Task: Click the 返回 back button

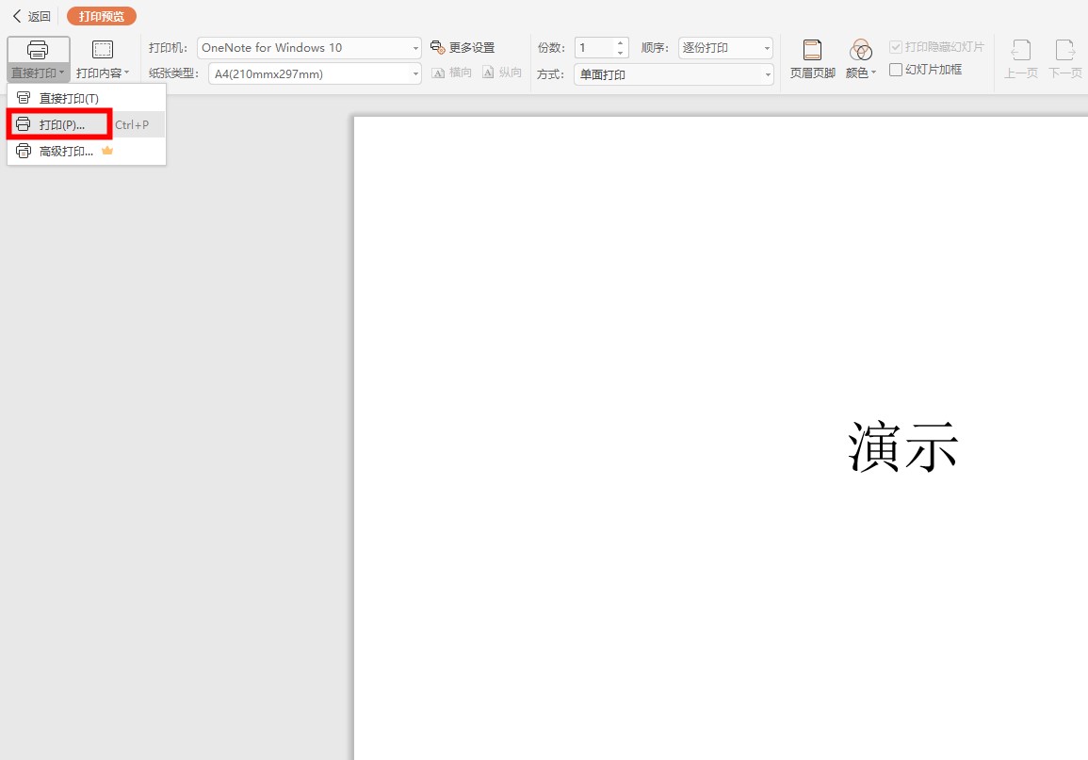Action: click(32, 16)
